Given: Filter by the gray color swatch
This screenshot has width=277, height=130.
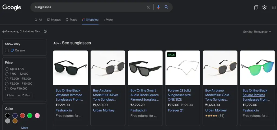Looking at the screenshot, I should coord(8,121).
